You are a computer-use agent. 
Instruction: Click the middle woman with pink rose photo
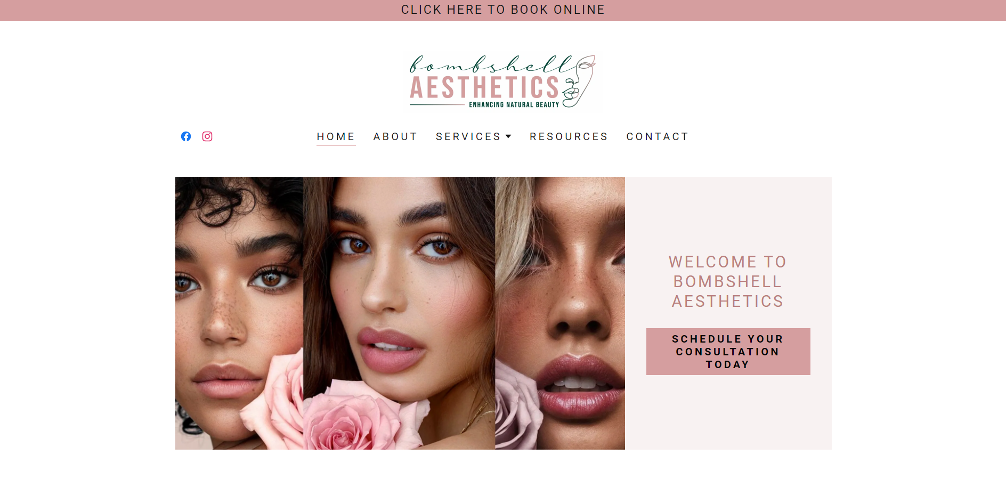point(399,313)
